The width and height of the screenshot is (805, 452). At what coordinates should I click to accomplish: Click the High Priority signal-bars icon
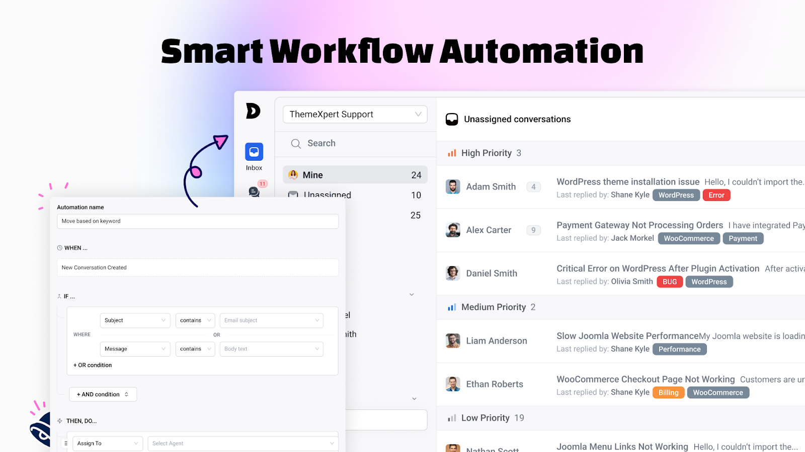click(x=451, y=153)
